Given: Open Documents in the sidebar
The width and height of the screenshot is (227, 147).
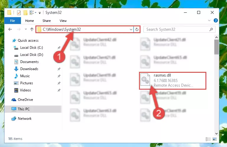Looking at the screenshot, I should point(30,62).
